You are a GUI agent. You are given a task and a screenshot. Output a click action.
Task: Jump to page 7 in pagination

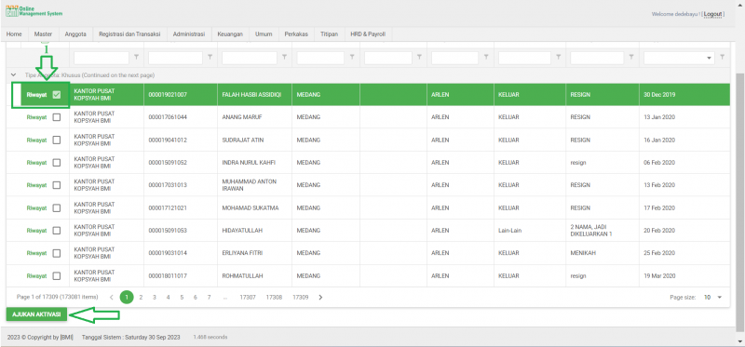coord(209,297)
